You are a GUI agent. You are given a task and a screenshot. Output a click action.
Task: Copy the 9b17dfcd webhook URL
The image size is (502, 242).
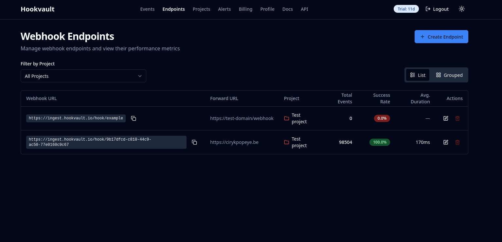pos(194,142)
